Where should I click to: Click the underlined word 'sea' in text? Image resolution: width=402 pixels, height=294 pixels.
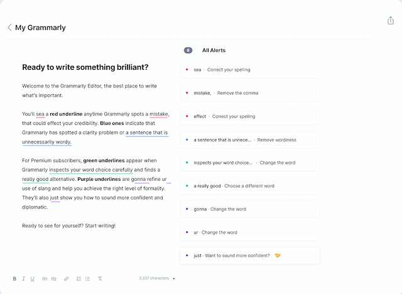coord(40,114)
